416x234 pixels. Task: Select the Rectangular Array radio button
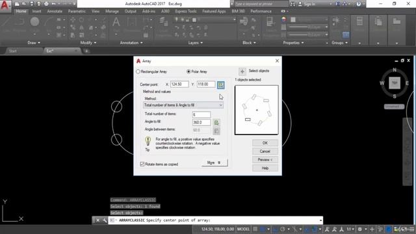(x=138, y=71)
